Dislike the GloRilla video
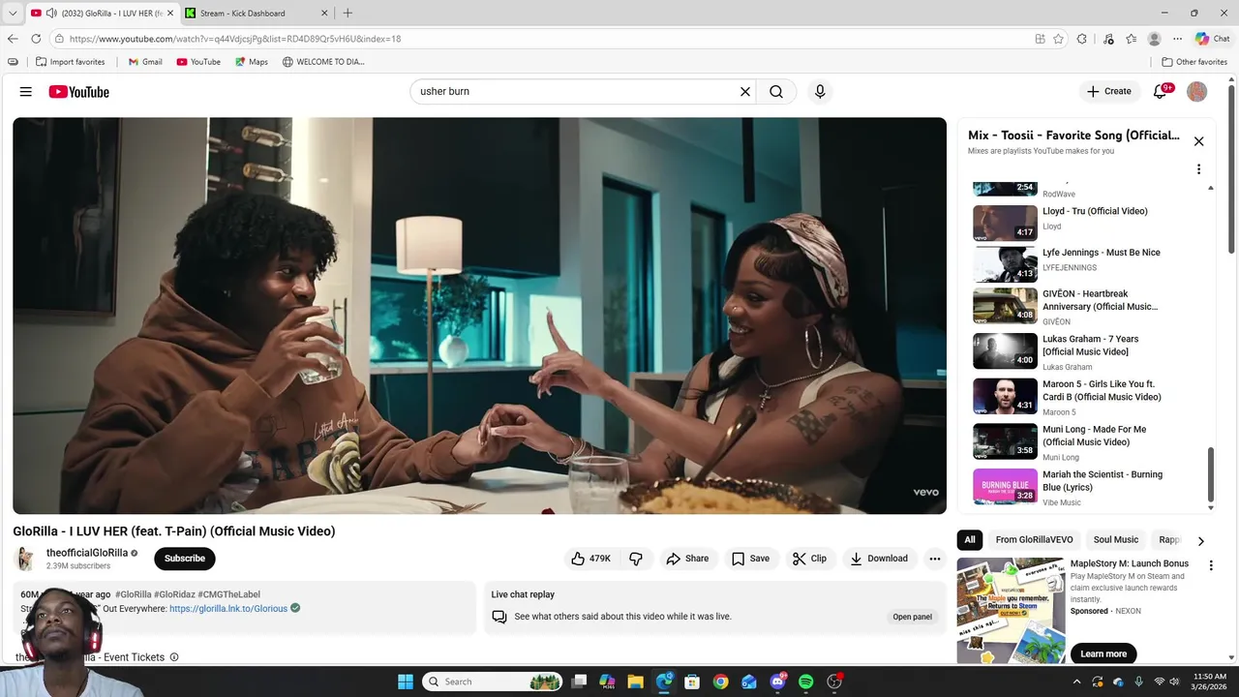This screenshot has width=1239, height=697. pyautogui.click(x=636, y=559)
